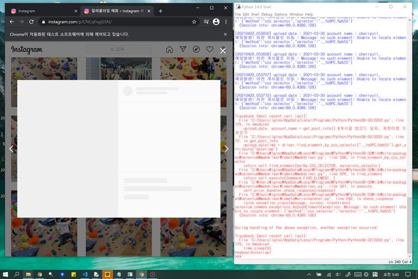
Task: Click the '[20210422_053715] upload date' log line
Action: [308, 95]
